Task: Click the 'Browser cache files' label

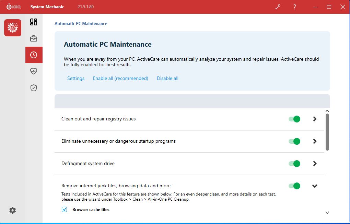Action: [91, 210]
